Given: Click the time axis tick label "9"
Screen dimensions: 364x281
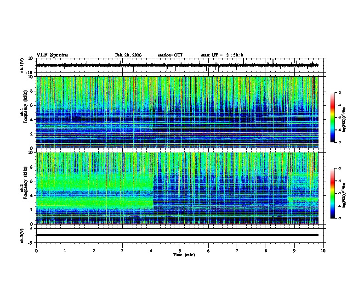Looking at the screenshot, I should (294, 251).
